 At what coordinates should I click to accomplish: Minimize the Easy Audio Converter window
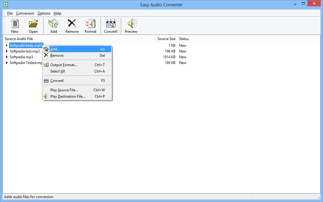295,4
